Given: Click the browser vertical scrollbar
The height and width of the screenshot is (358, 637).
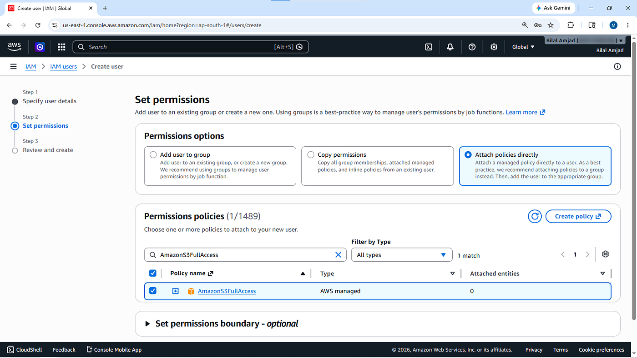Looking at the screenshot, I should [x=634, y=182].
